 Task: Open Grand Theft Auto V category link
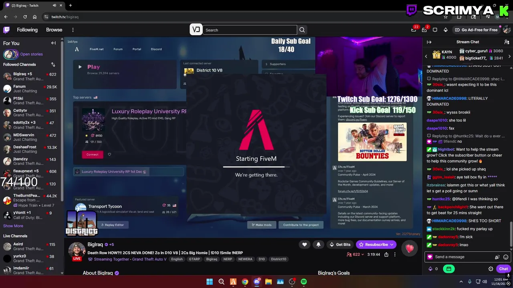(149, 259)
